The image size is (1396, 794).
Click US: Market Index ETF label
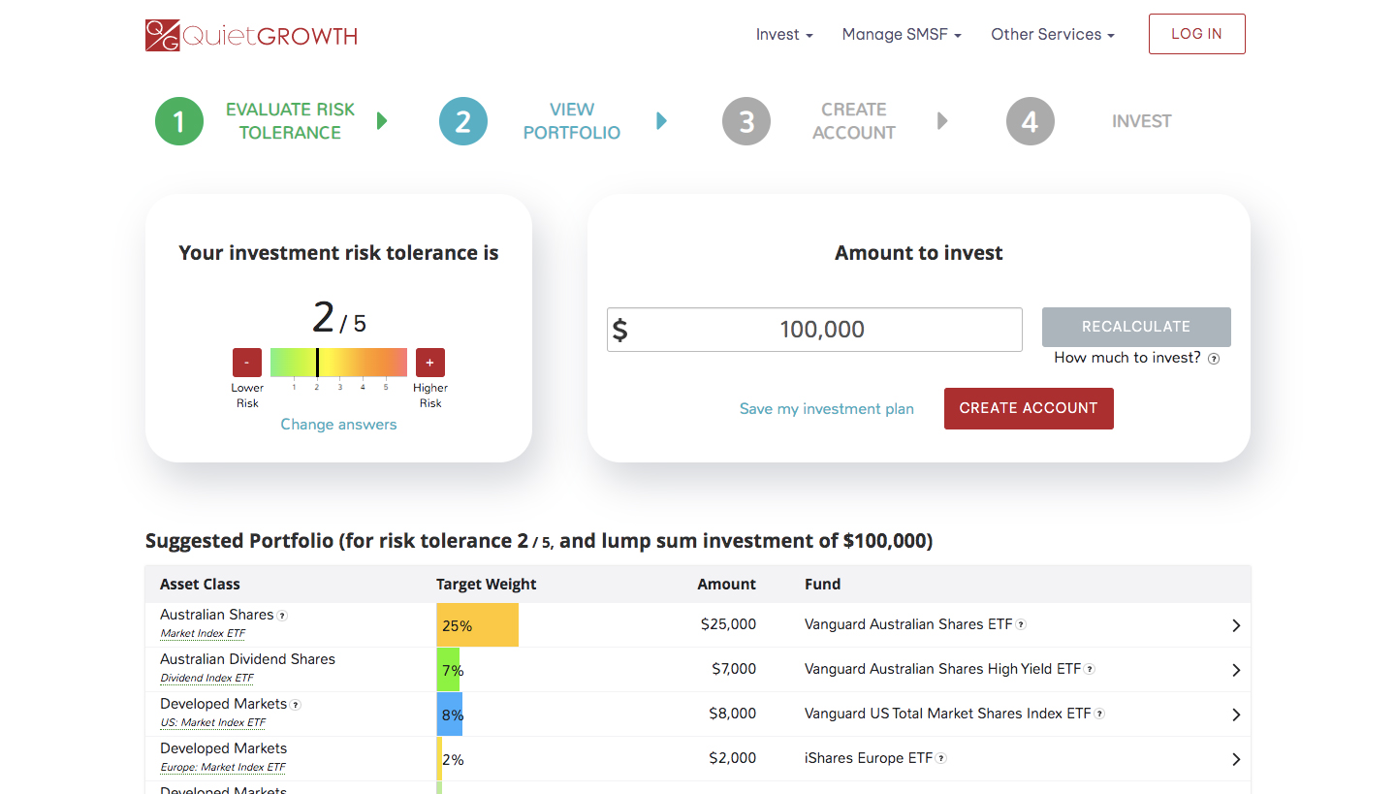pyautogui.click(x=212, y=723)
